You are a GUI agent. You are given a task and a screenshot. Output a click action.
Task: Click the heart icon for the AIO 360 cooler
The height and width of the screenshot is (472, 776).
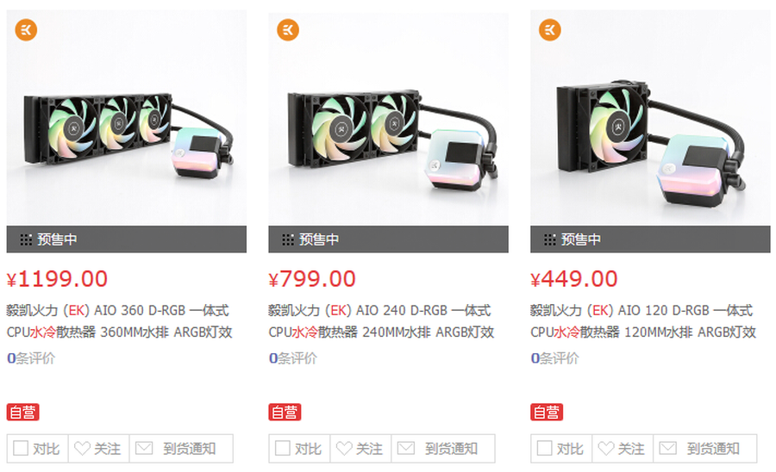point(82,448)
